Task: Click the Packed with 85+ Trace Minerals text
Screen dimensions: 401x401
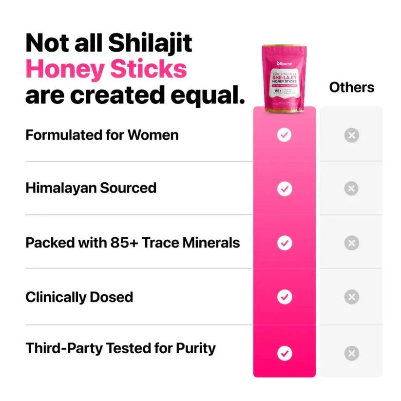Action: (133, 243)
